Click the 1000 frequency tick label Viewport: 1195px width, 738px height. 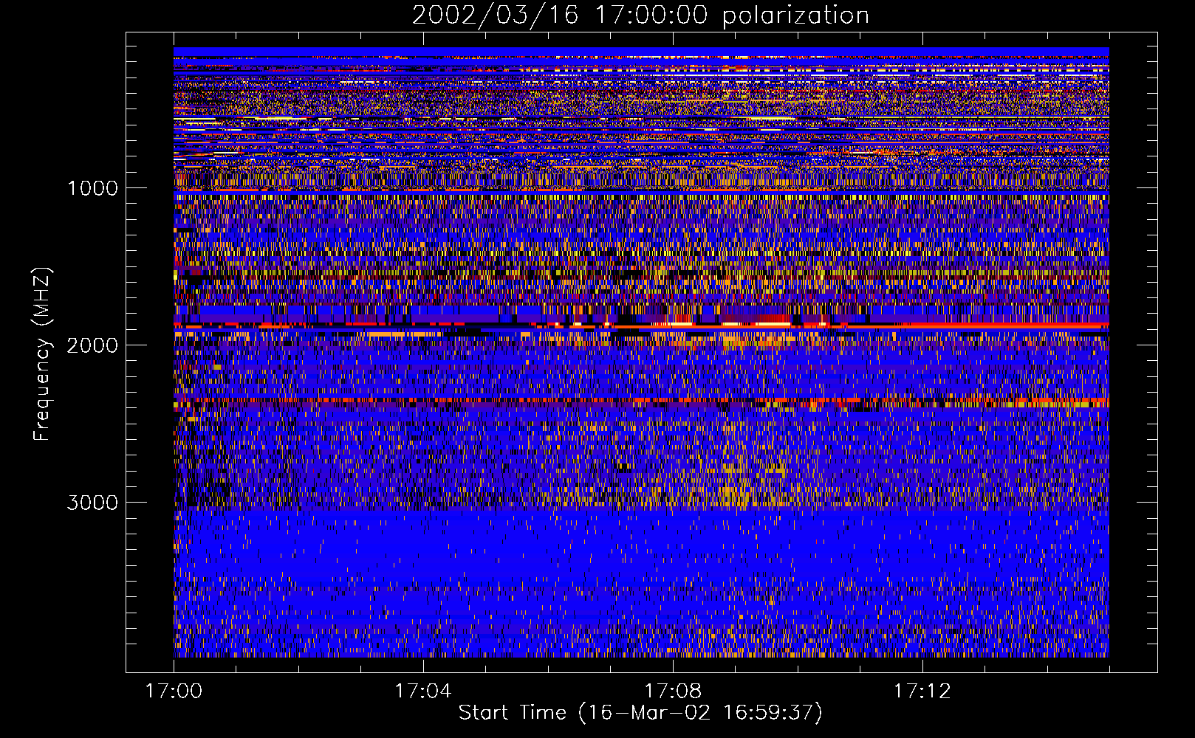(x=92, y=187)
